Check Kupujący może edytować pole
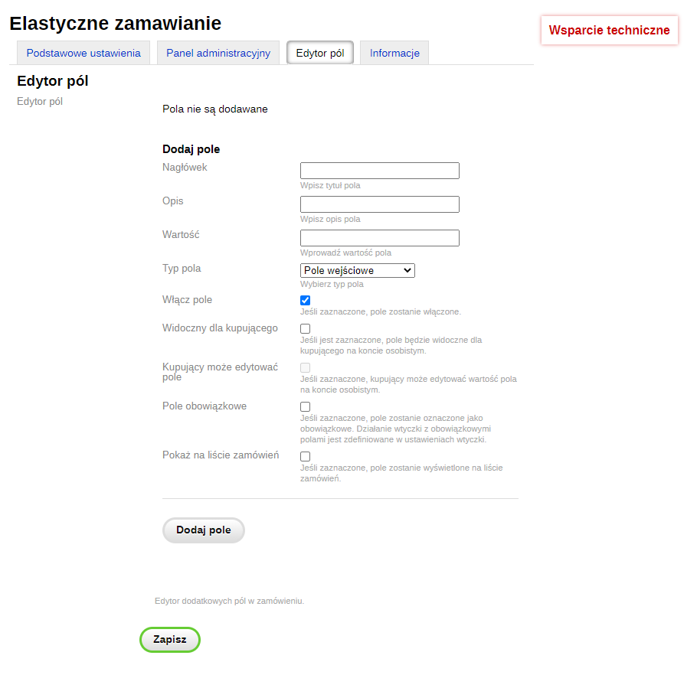 (x=305, y=367)
